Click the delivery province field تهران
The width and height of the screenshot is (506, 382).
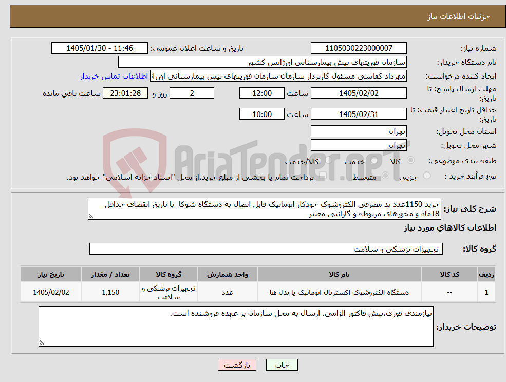(x=359, y=131)
